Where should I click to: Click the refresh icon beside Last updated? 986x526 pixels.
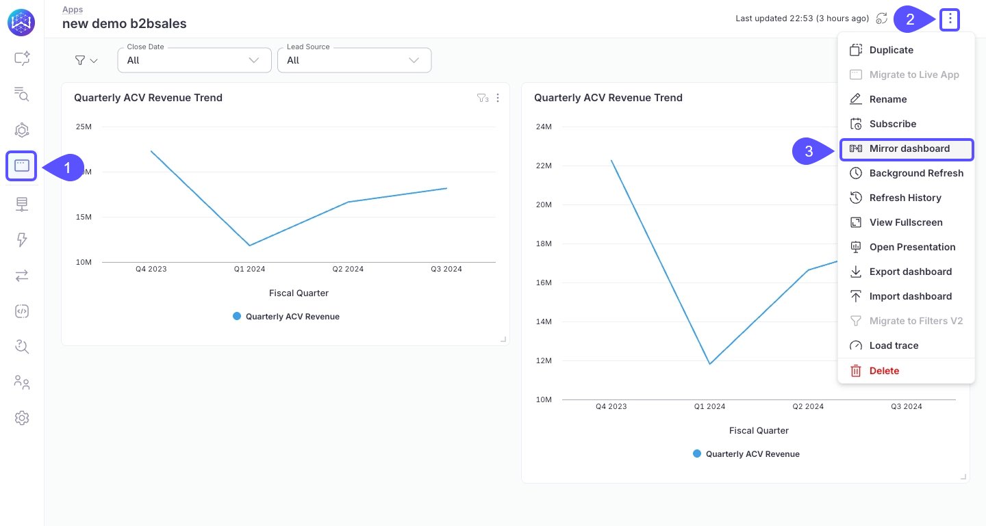883,18
